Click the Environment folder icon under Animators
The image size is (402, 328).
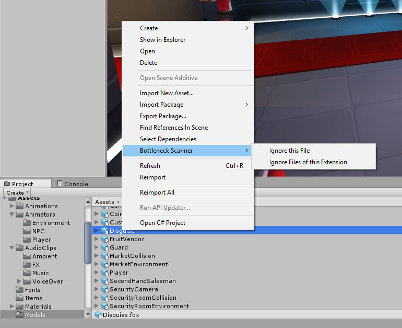28,223
